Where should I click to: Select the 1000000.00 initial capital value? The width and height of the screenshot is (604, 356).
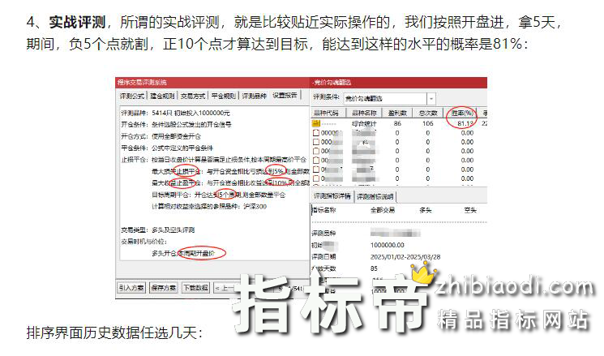(388, 245)
